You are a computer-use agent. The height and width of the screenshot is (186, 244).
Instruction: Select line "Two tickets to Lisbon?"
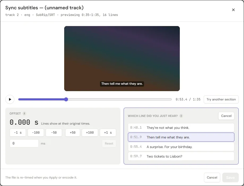click(181, 157)
